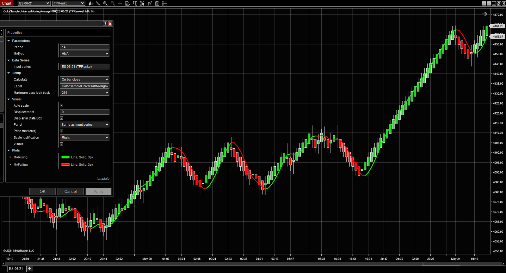Open the Calculate dropdown set to On bar close
Screen dimensions: 506x273
(x=84, y=80)
